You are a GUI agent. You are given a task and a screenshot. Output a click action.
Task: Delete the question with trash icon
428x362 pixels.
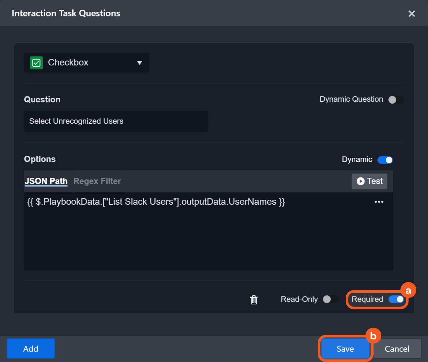254,300
